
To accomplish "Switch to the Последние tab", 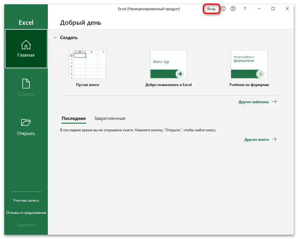I will click(74, 118).
